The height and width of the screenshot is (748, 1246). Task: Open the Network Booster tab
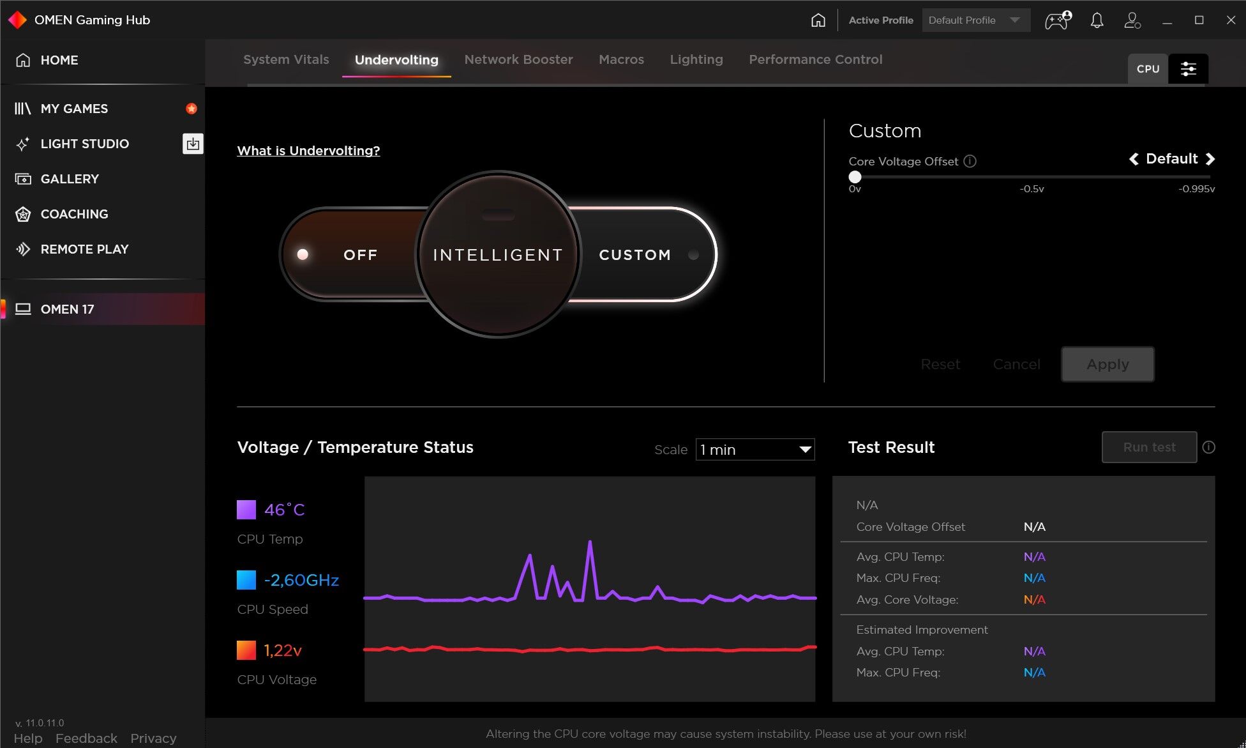(518, 59)
